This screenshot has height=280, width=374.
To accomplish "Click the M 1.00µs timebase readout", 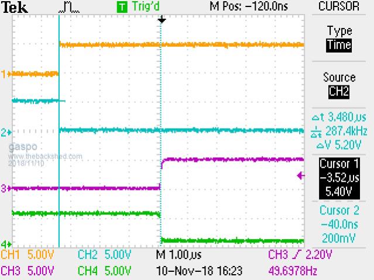I will click(180, 255).
